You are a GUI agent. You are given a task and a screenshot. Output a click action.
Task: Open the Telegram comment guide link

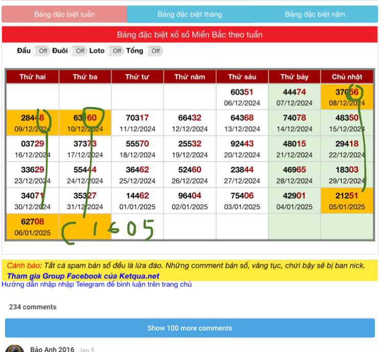(x=97, y=284)
